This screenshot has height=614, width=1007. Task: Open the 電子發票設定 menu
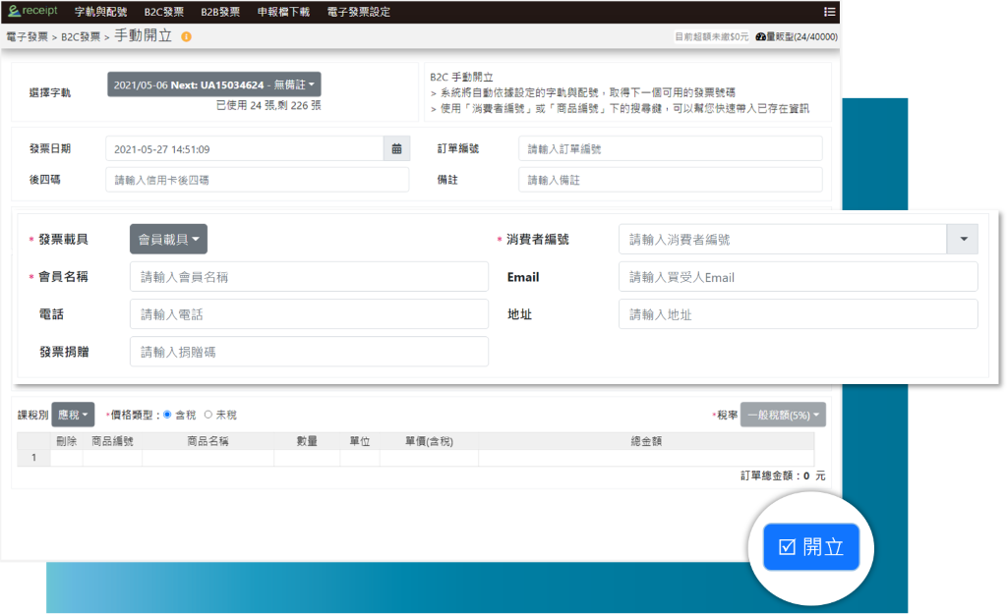pyautogui.click(x=358, y=12)
